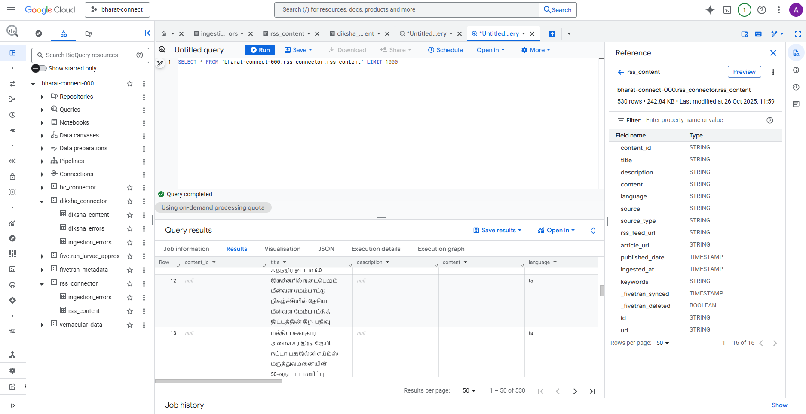The image size is (806, 414).
Task: Open the Save dropdown
Action: pos(298,50)
